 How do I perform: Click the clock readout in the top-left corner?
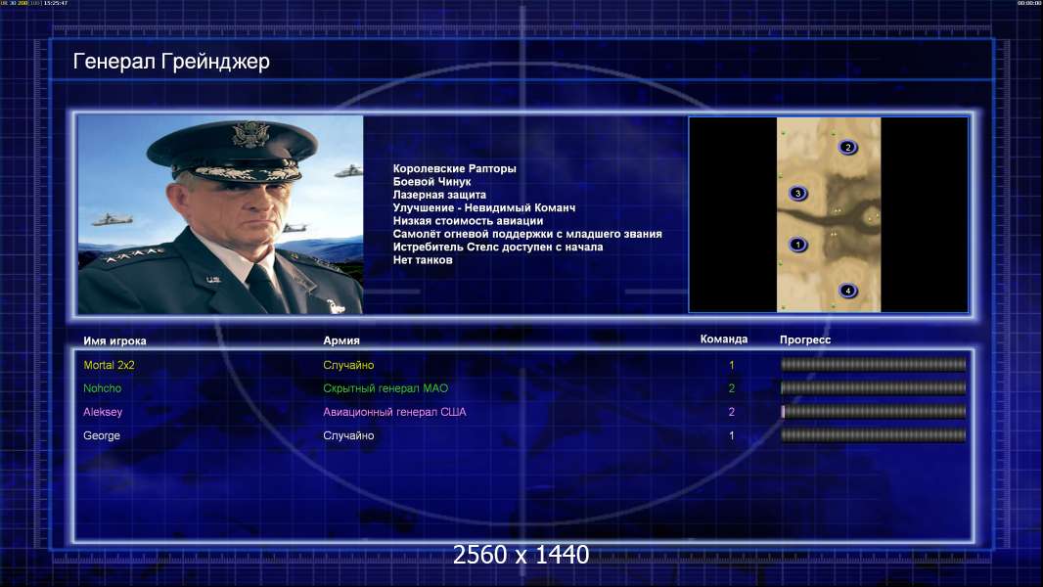click(x=55, y=3)
